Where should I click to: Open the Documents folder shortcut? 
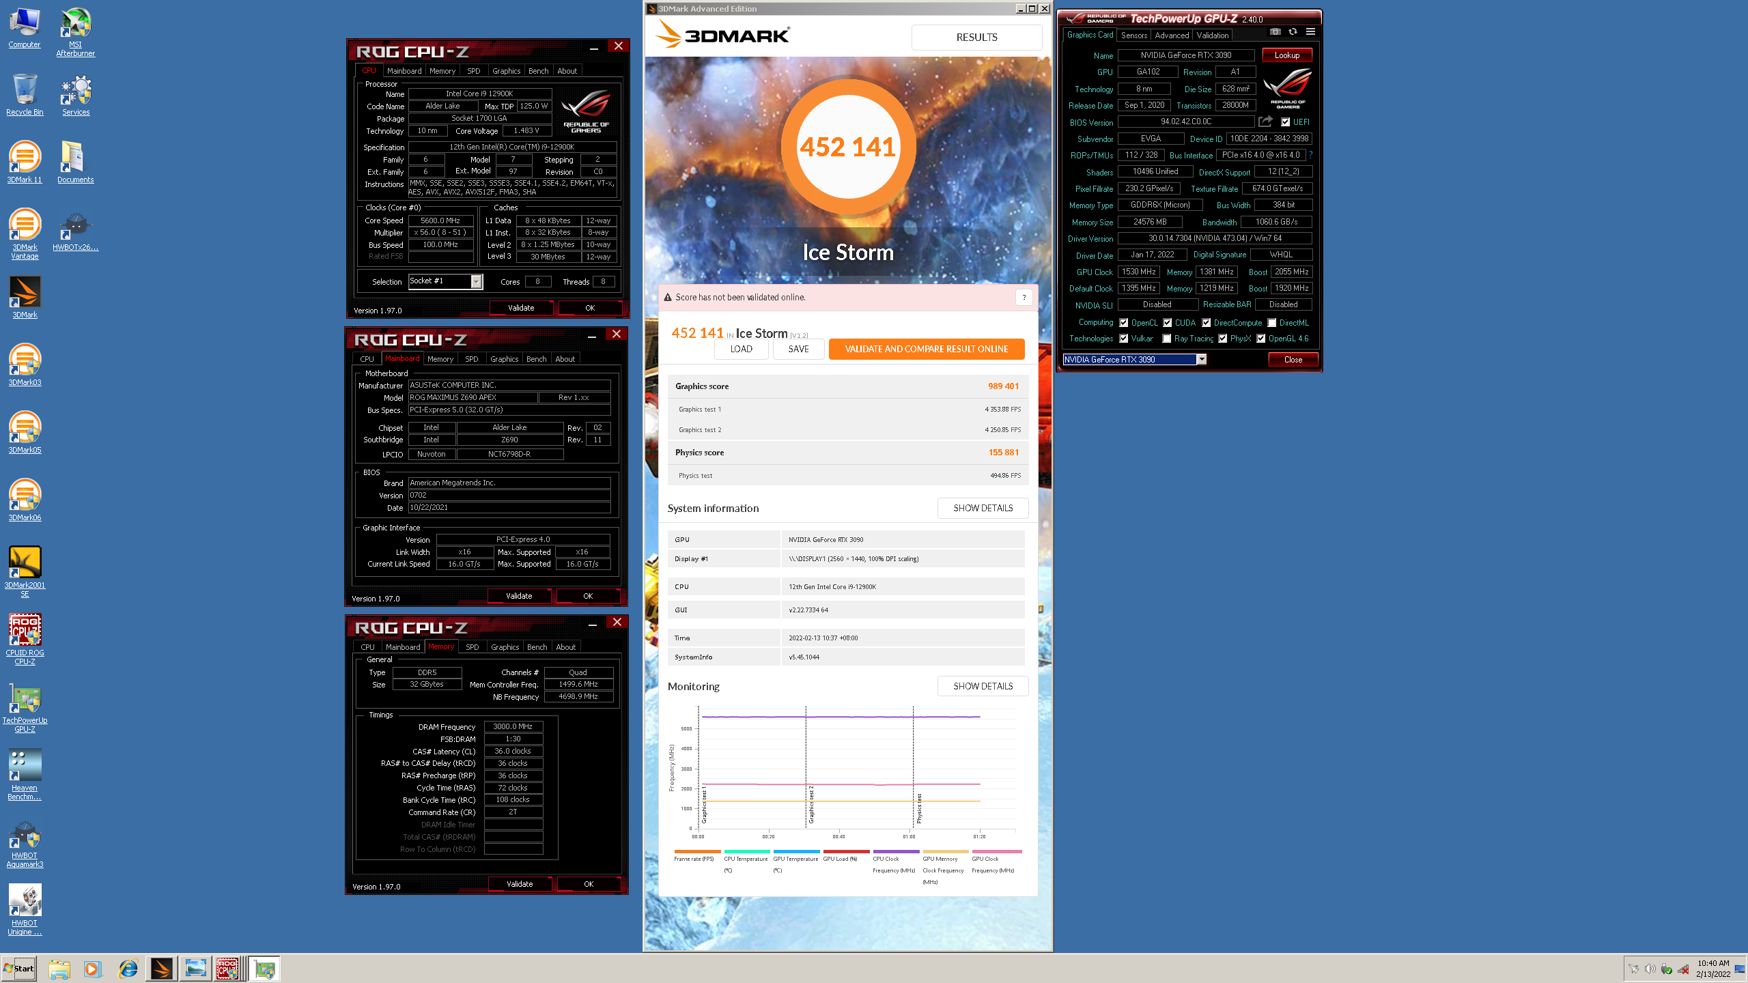point(76,162)
